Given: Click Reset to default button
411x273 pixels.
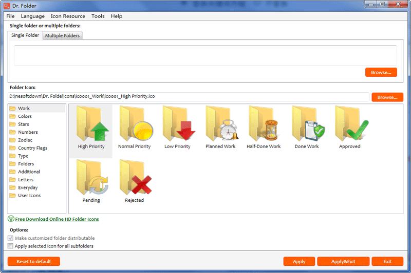Looking at the screenshot, I should 34,261.
